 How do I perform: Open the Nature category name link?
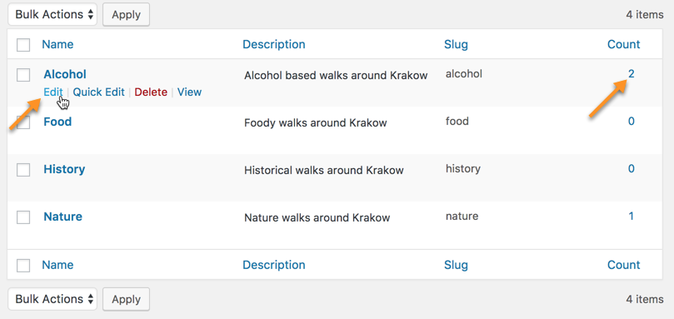pyautogui.click(x=62, y=217)
